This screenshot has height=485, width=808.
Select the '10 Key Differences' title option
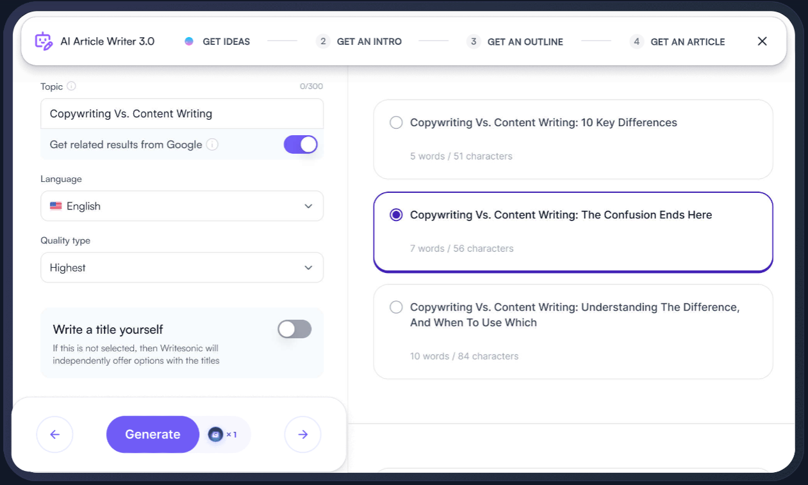coord(396,123)
